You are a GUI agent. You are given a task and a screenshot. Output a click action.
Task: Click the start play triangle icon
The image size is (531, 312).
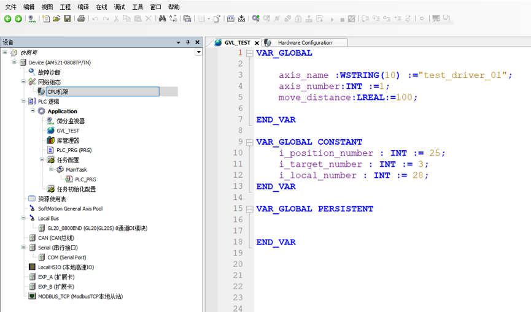click(332, 20)
